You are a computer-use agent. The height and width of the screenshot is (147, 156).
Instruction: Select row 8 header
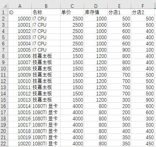click(x=4, y=56)
